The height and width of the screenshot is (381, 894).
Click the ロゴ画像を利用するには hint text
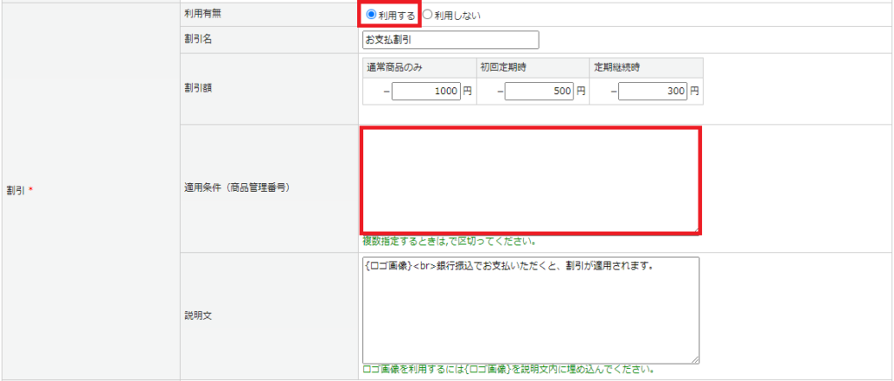coord(508,370)
